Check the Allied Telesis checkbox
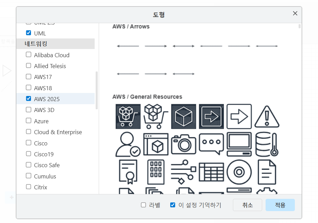 29,65
